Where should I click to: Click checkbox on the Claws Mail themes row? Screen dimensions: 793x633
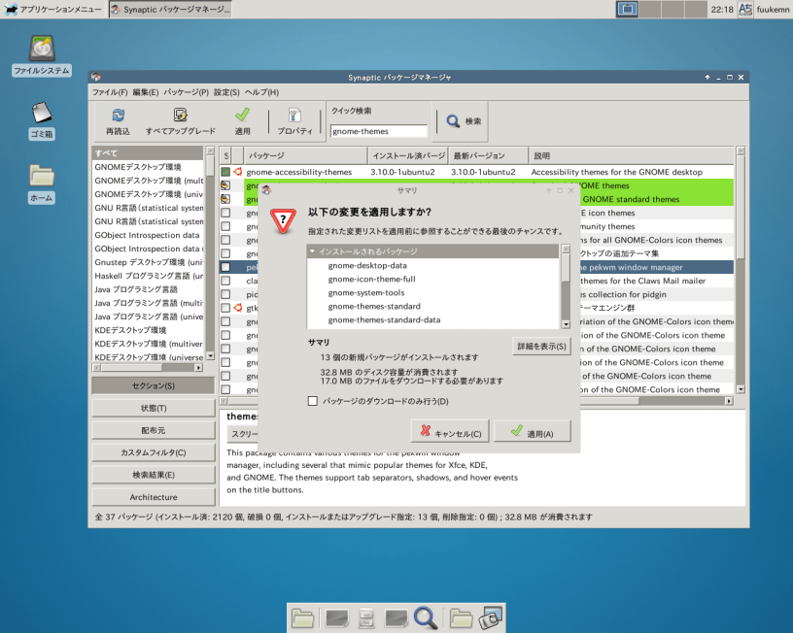pos(225,281)
